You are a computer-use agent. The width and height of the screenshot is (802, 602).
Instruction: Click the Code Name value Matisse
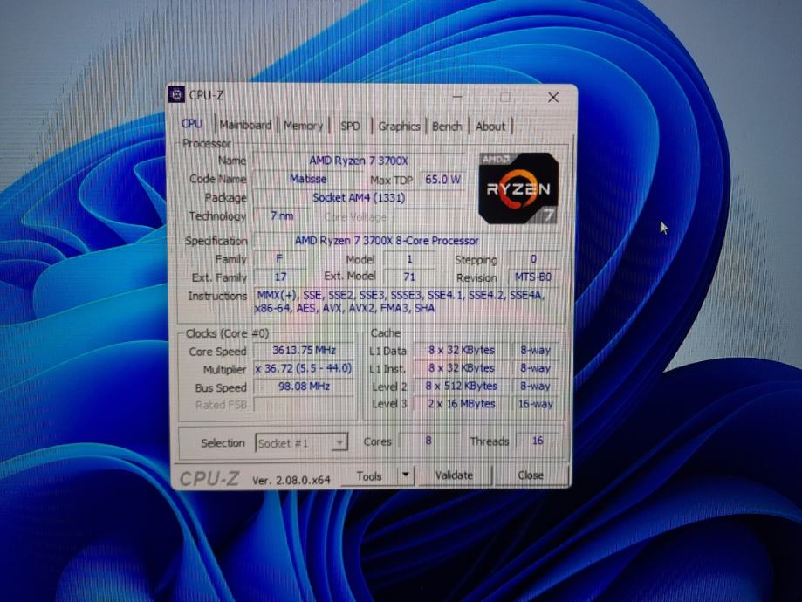(x=307, y=179)
